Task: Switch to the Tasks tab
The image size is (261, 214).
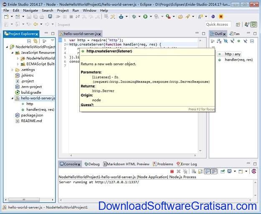Action: (234, 34)
